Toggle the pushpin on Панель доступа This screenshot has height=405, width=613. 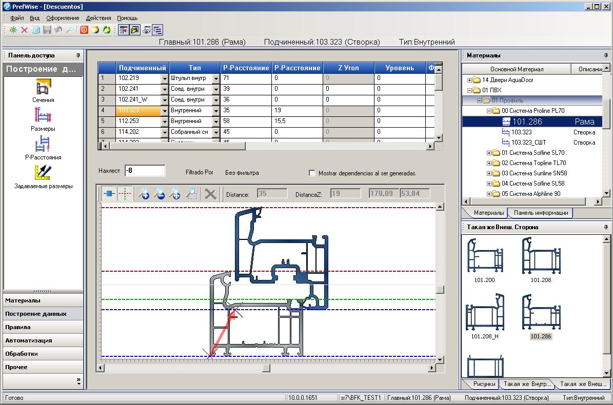click(x=78, y=55)
